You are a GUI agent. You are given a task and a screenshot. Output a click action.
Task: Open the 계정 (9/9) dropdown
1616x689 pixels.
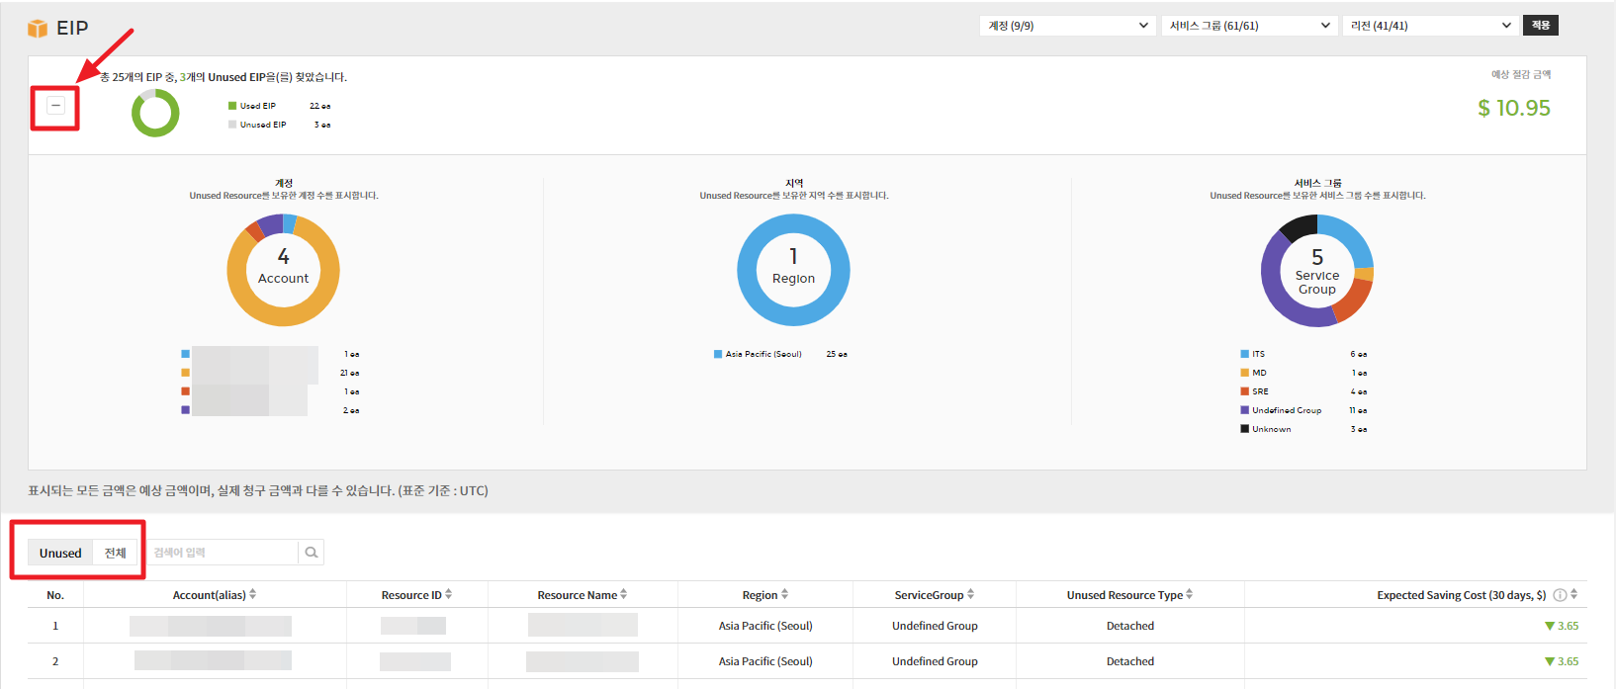pos(1067,26)
